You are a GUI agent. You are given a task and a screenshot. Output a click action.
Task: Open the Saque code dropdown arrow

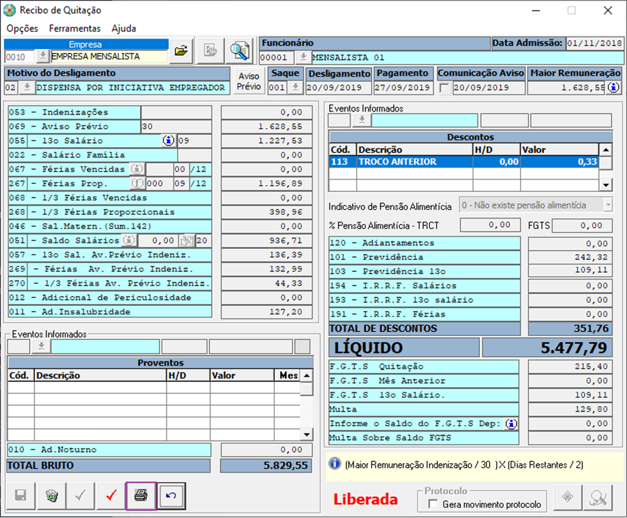tap(294, 87)
